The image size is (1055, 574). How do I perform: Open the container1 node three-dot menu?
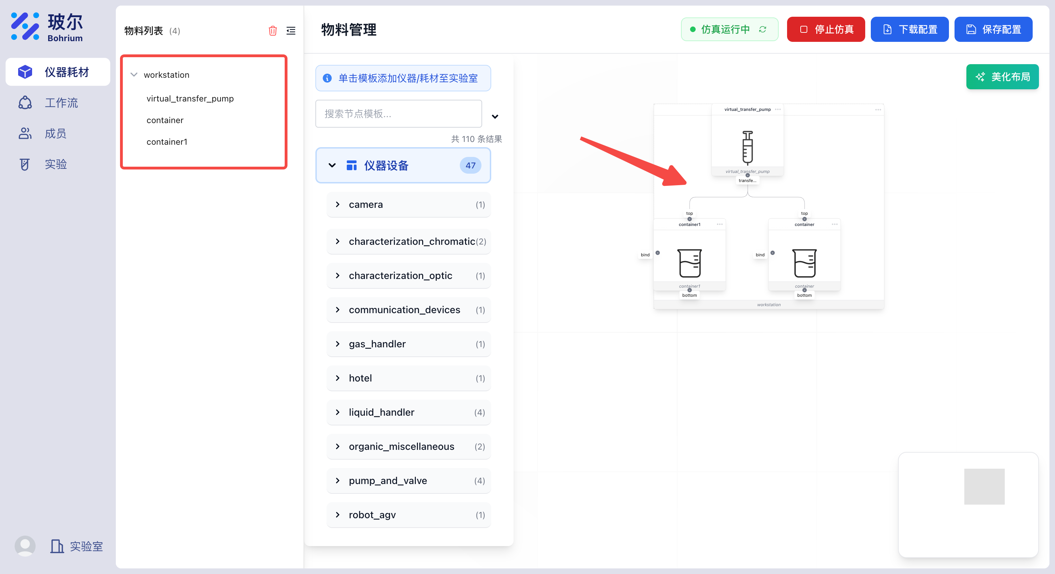point(720,224)
